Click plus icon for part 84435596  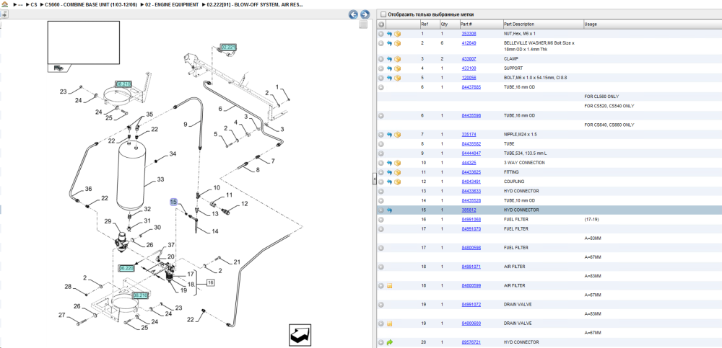(381, 115)
